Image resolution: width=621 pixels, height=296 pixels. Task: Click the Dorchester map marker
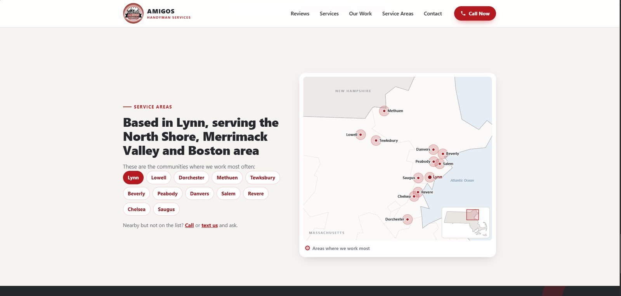[408, 219]
